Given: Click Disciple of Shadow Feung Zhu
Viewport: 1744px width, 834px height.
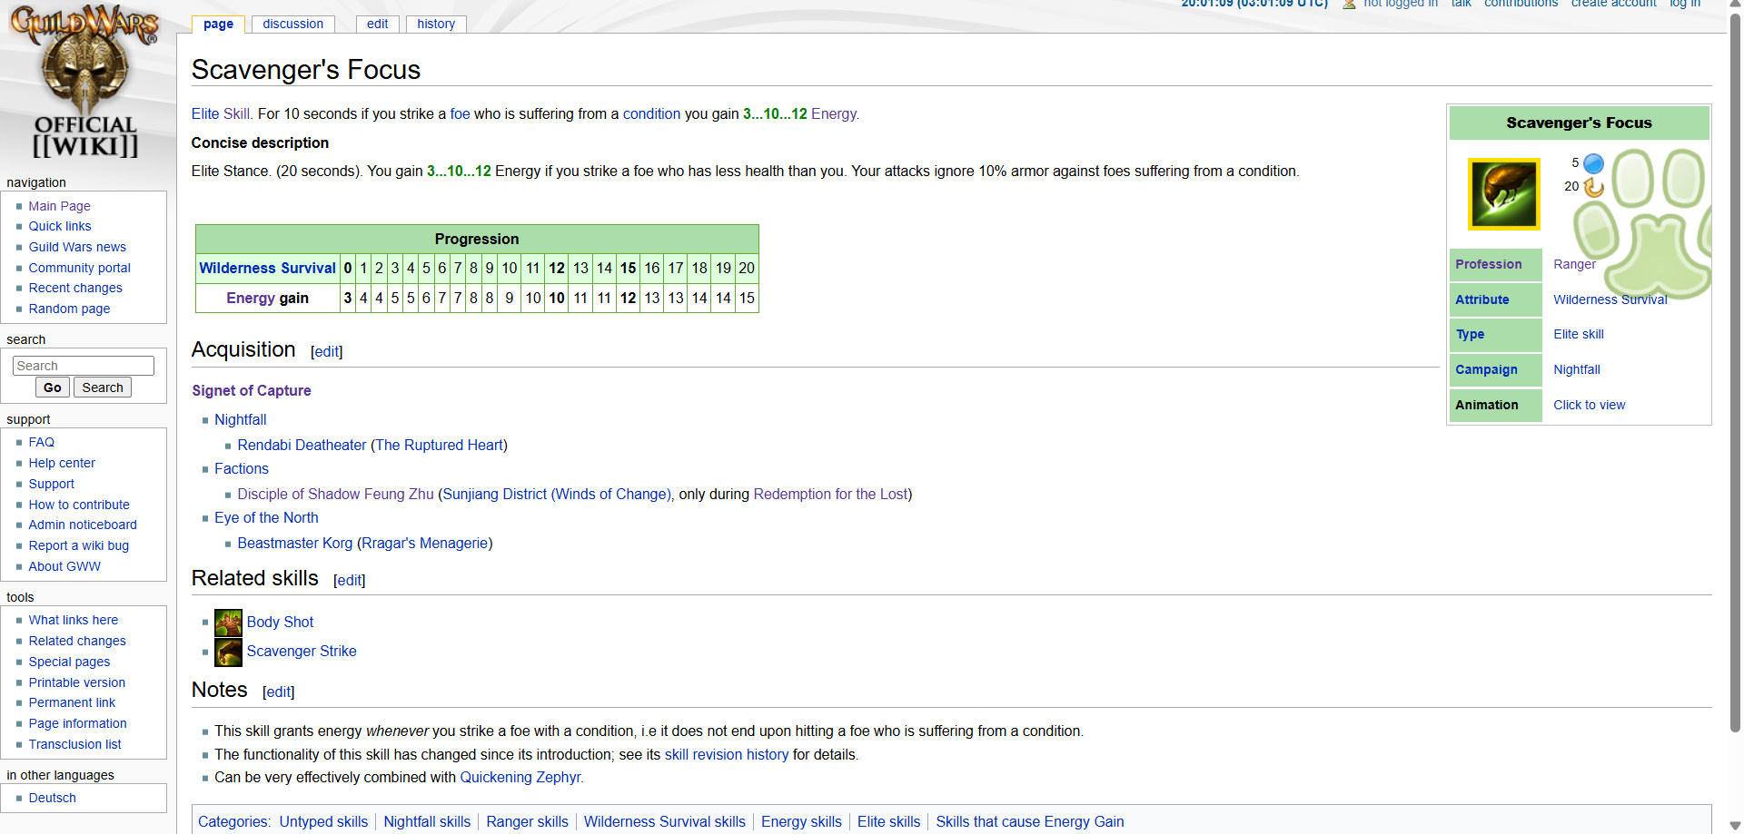Looking at the screenshot, I should click(x=335, y=494).
